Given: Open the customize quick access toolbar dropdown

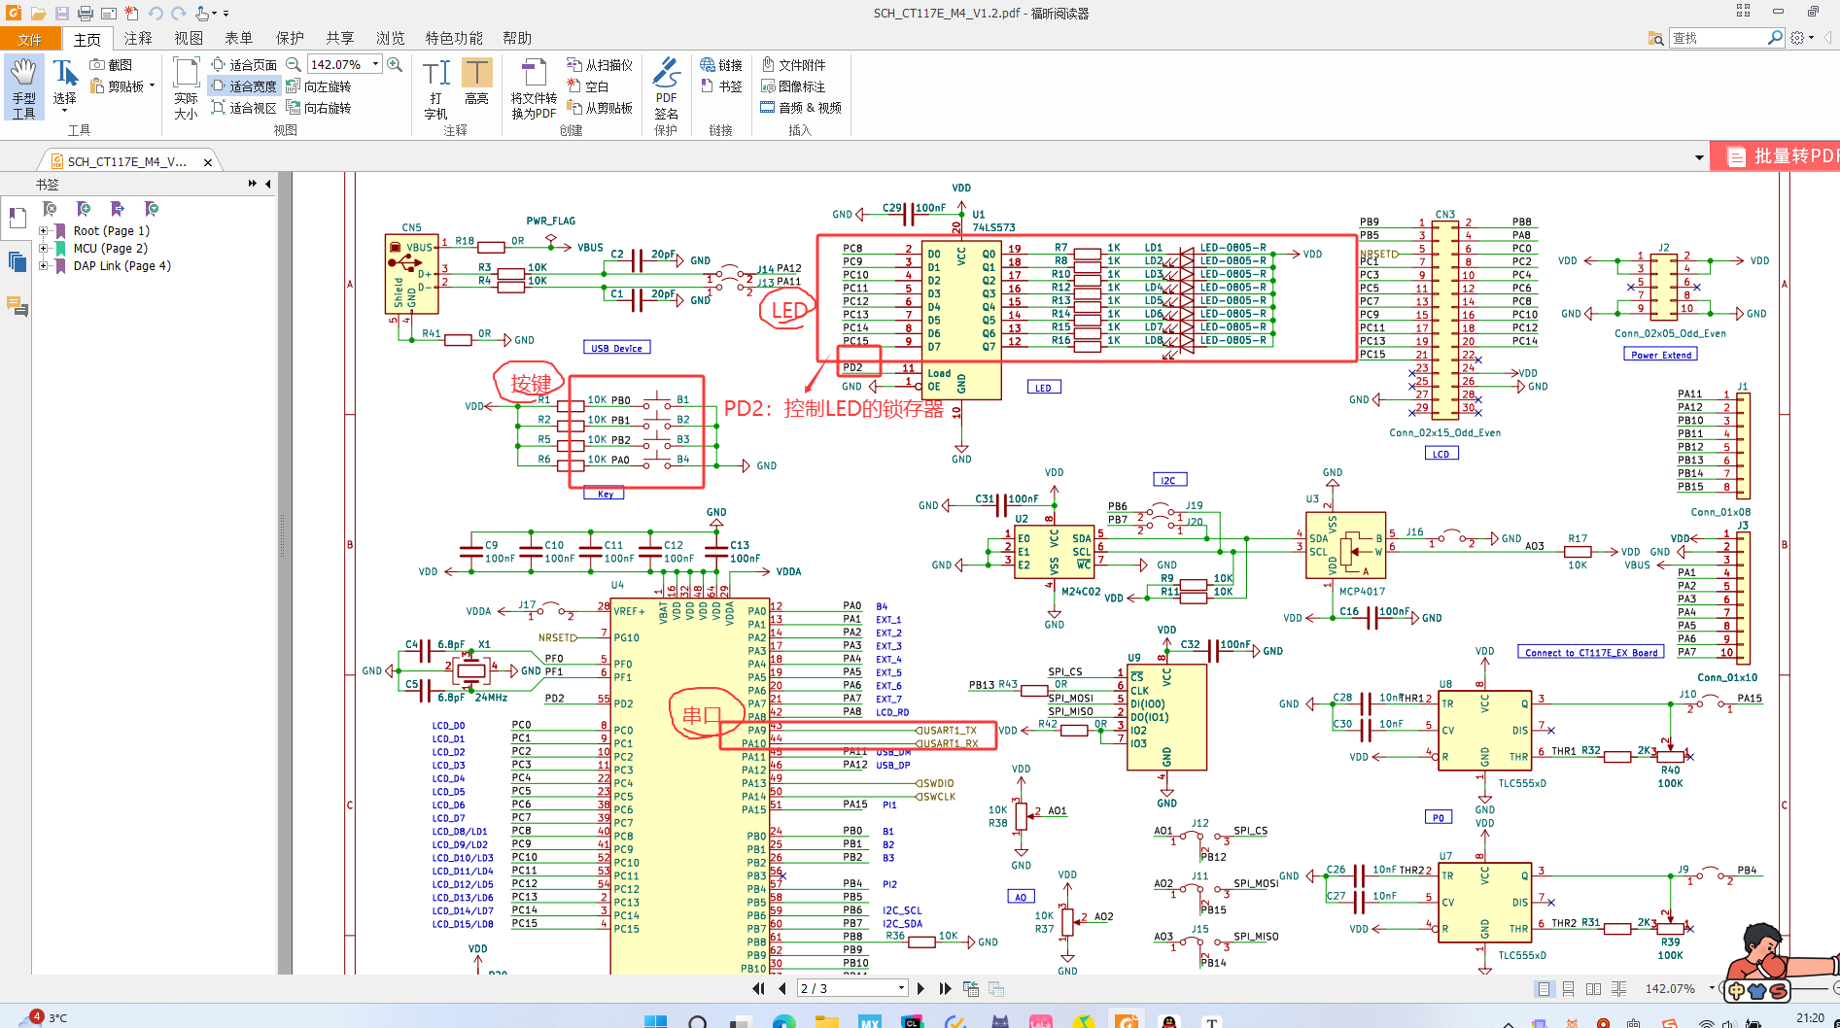Looking at the screenshot, I should 226,14.
